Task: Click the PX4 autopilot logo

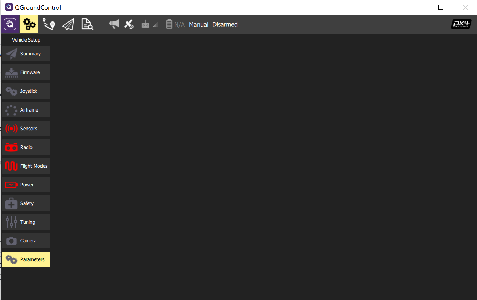Action: [461, 24]
